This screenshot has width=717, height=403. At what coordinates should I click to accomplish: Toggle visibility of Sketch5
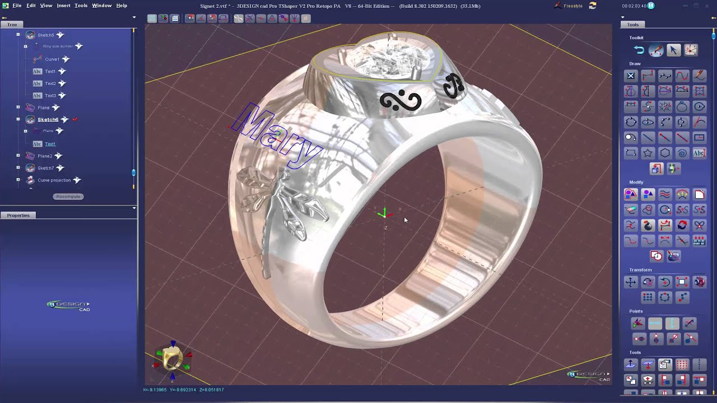(60, 35)
